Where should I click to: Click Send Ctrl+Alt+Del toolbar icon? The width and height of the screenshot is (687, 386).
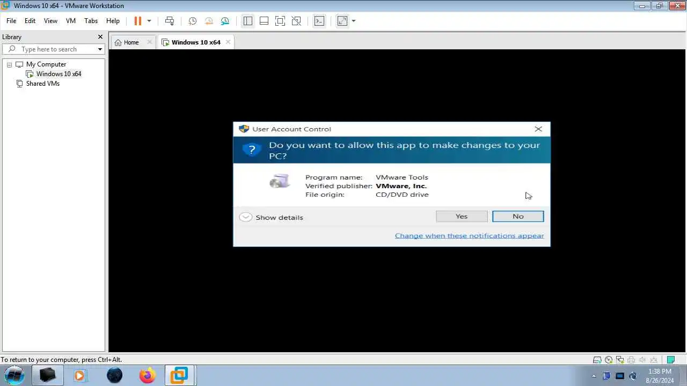(x=170, y=21)
